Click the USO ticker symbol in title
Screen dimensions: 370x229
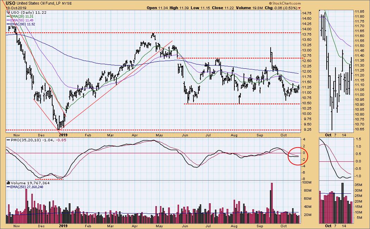click(11, 3)
